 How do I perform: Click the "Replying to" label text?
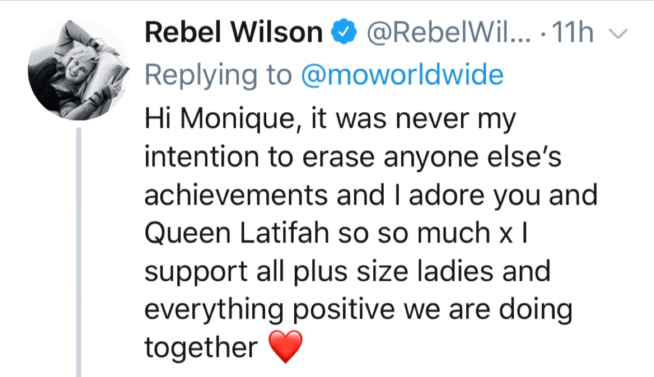[218, 77]
